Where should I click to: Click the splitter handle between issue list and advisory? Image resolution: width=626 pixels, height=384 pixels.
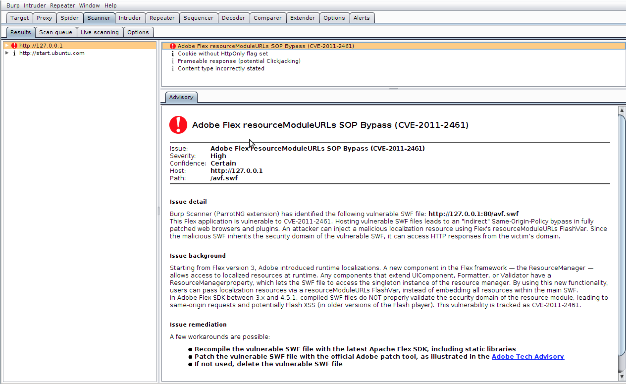[x=393, y=89]
